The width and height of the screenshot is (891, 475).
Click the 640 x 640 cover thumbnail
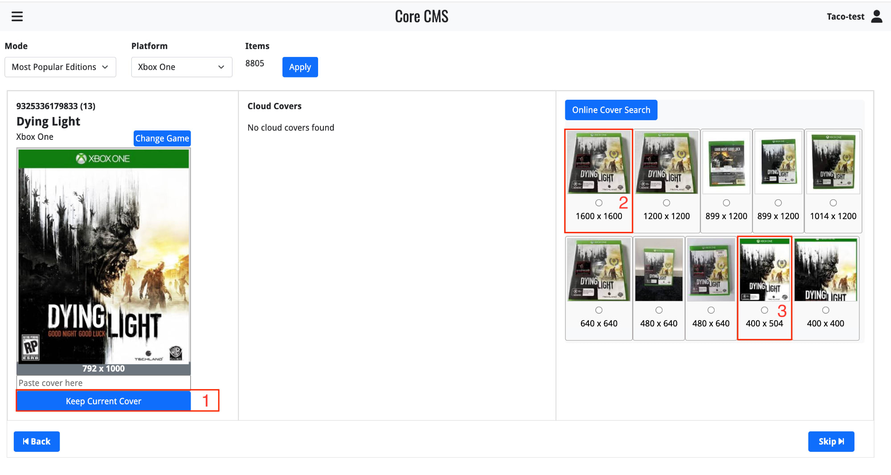[599, 270]
